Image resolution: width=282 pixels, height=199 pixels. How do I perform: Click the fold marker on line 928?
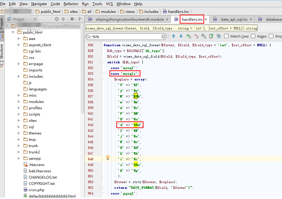click(x=102, y=45)
